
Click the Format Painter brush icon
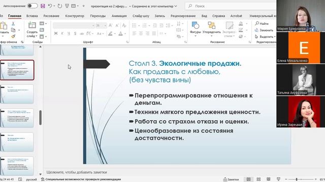13,36
